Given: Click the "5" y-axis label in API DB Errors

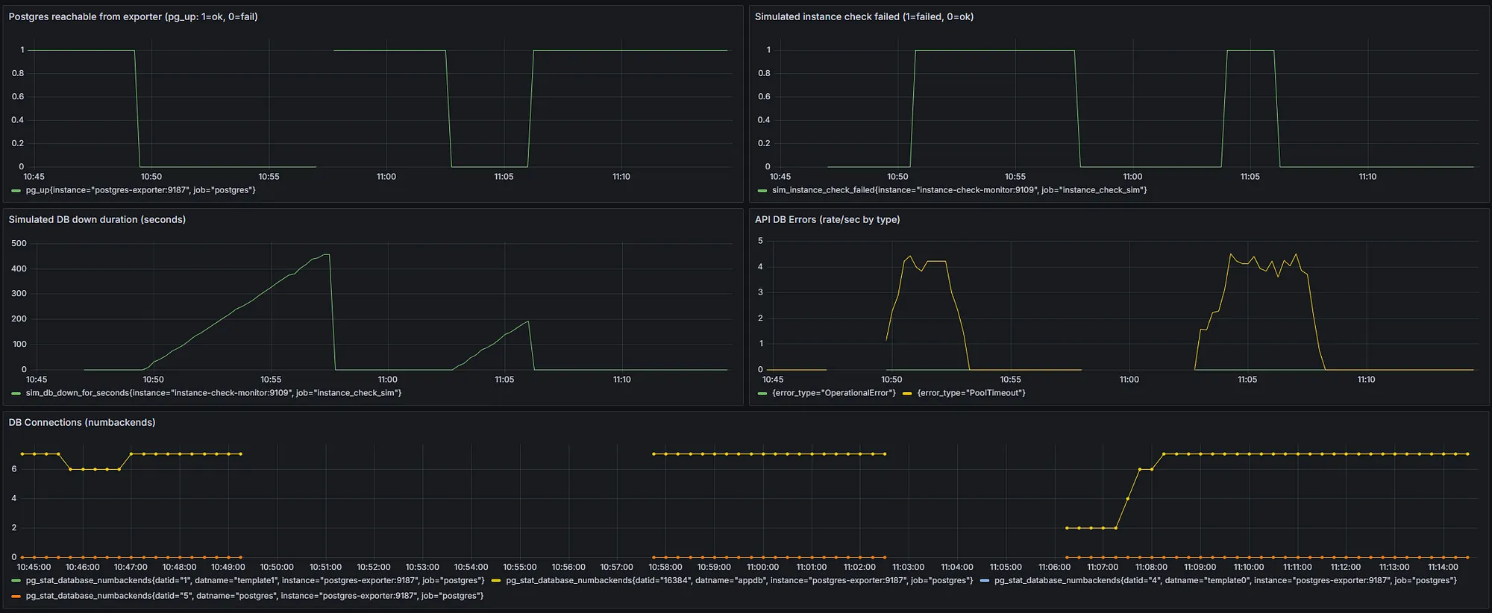Looking at the screenshot, I should (x=760, y=241).
